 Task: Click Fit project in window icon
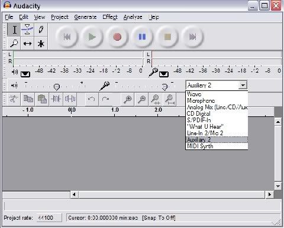pyautogui.click(x=170, y=99)
